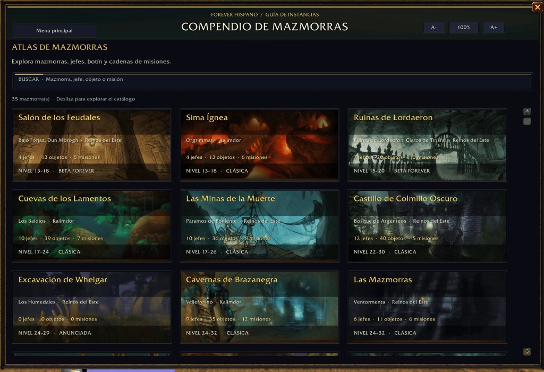Screen dimensions: 544x372
Task: Open Las Minas de la Muerte card
Action: click(259, 226)
